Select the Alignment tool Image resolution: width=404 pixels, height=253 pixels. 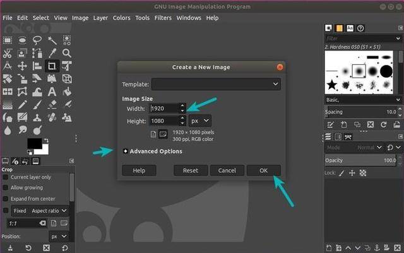tap(37, 66)
